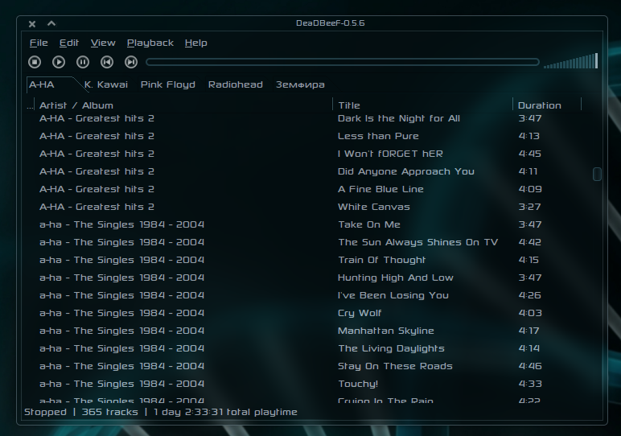This screenshot has width=621, height=436.
Task: Click the Pause button
Action: [83, 62]
